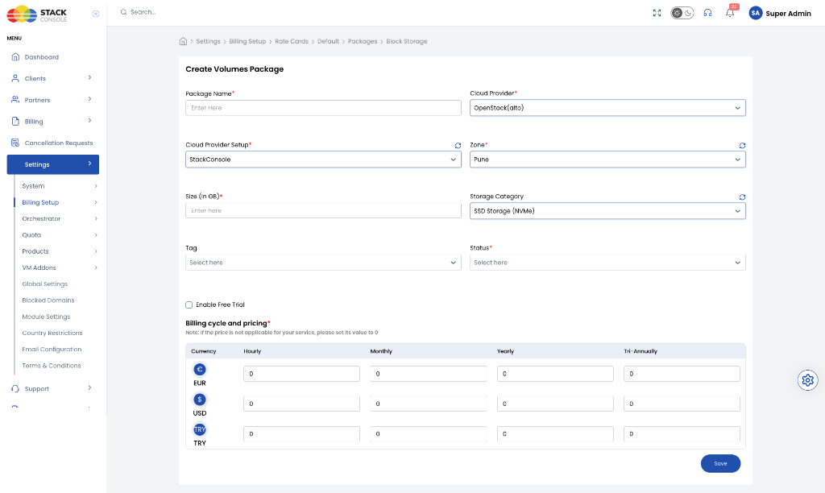This screenshot has height=493, width=825.
Task: Click the Save button
Action: pos(720,463)
